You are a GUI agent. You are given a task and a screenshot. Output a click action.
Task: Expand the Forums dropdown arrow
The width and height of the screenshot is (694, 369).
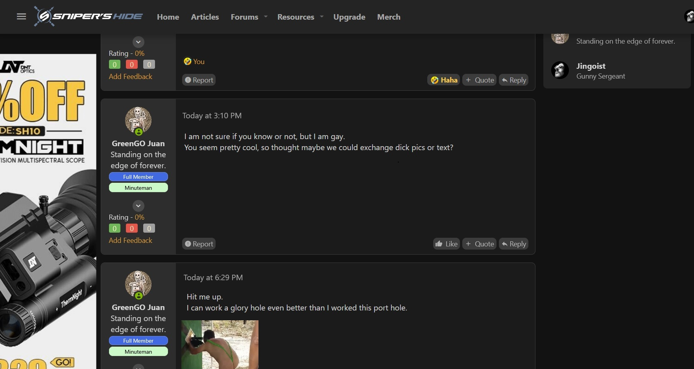pos(266,17)
